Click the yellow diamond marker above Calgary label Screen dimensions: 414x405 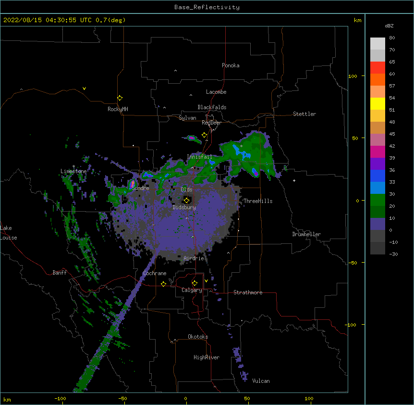tap(195, 283)
